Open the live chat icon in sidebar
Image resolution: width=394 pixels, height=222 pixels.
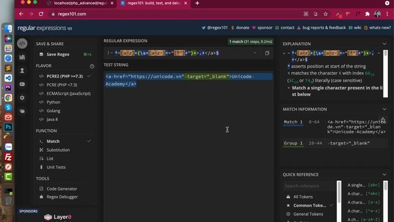point(22,111)
